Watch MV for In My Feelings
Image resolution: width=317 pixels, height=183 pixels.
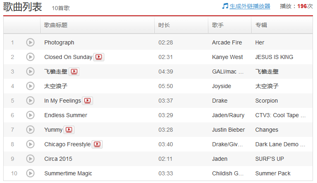(x=88, y=101)
